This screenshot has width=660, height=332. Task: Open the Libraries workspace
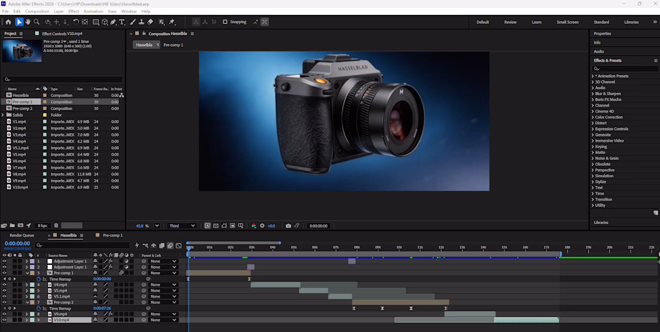click(x=631, y=22)
